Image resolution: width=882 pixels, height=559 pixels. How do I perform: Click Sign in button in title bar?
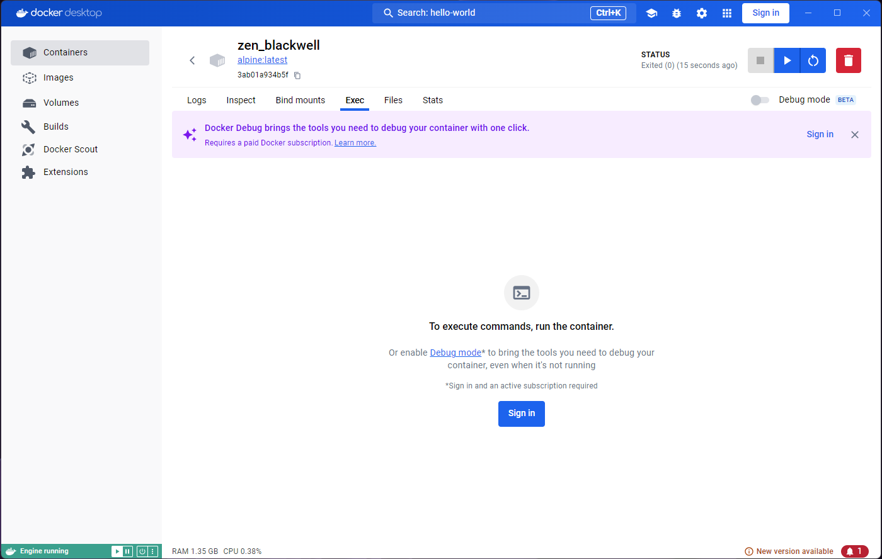[x=765, y=13]
